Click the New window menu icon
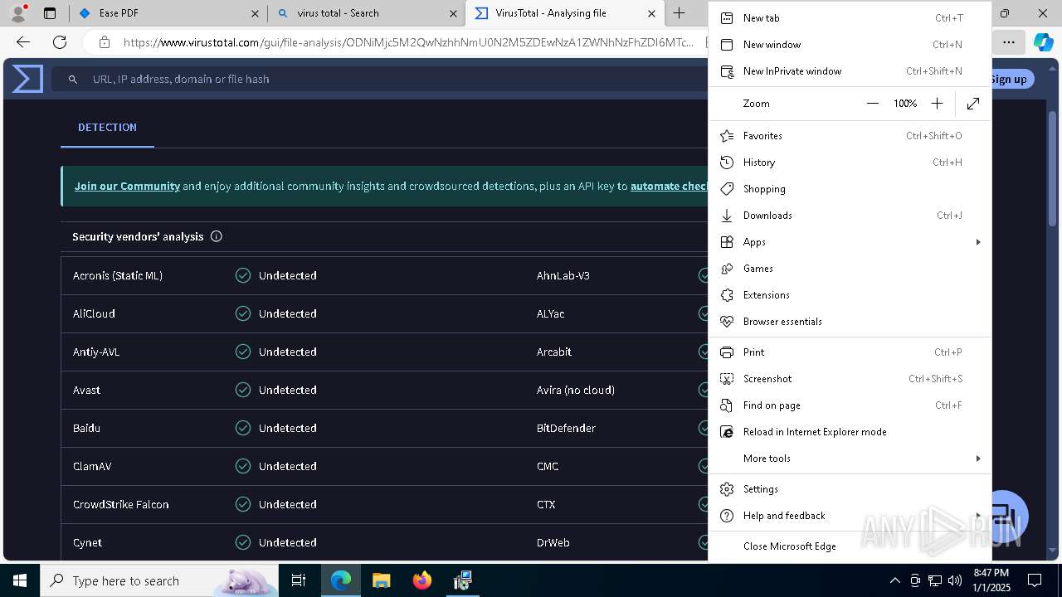Screen dimensions: 1062x597 (727, 45)
